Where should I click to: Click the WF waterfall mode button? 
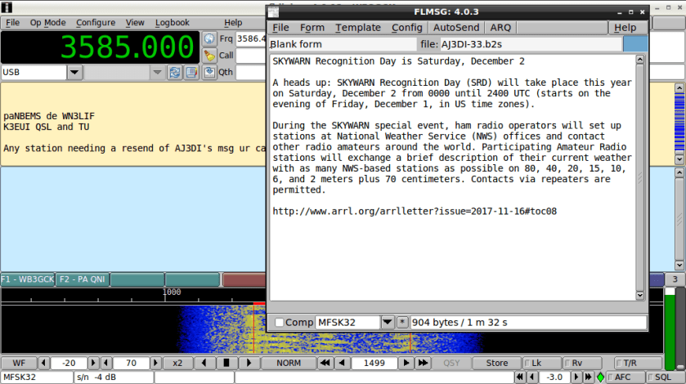point(19,363)
